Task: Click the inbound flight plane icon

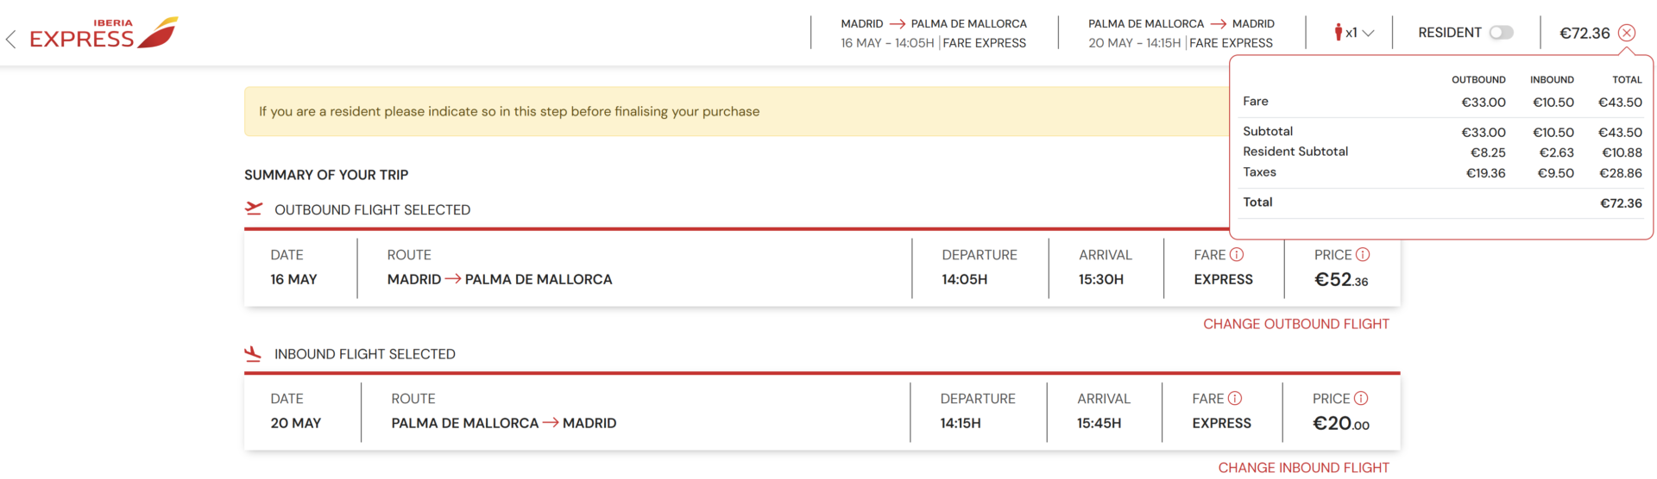Action: pos(253,353)
